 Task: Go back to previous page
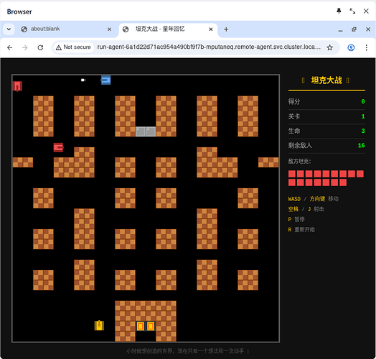coord(10,47)
